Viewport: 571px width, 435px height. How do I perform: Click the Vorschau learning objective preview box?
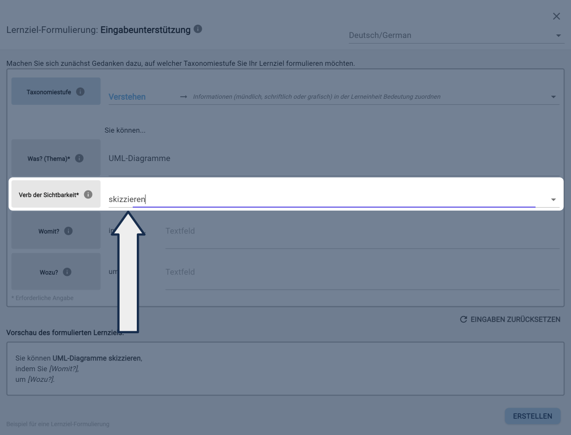pyautogui.click(x=285, y=369)
